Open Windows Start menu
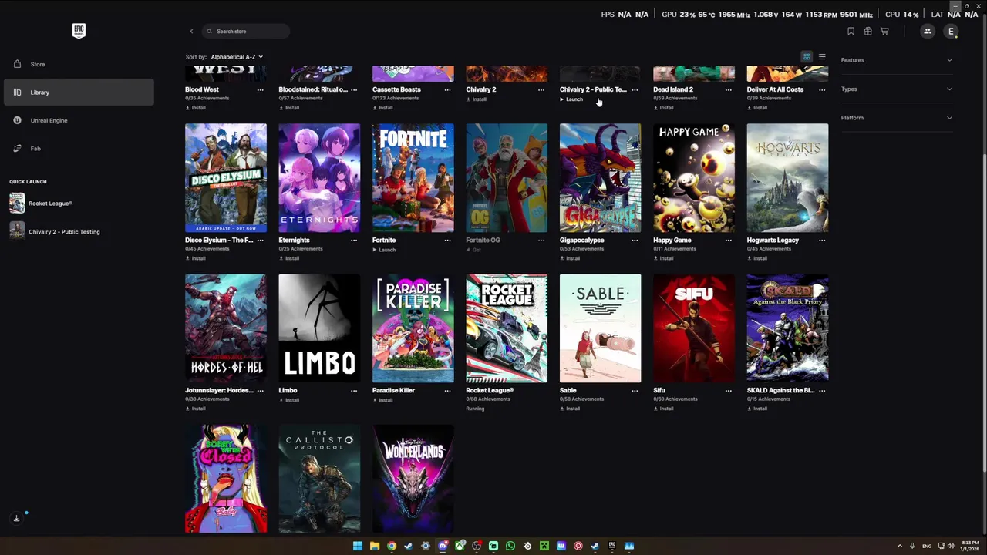Screen dimensions: 987x555 click(x=358, y=547)
